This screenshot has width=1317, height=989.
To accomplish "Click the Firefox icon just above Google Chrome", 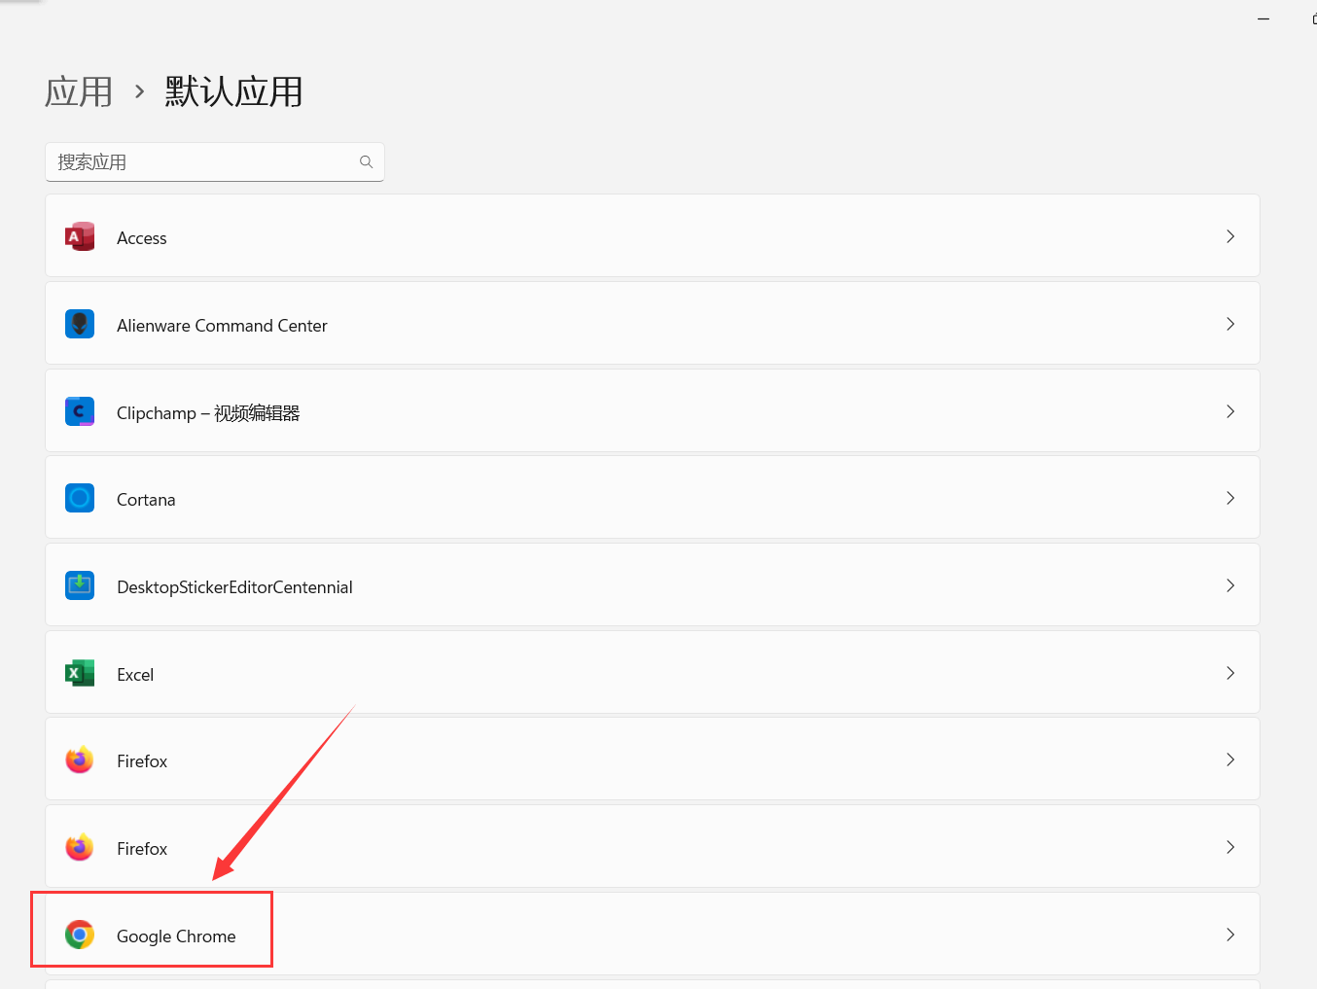I will [80, 847].
